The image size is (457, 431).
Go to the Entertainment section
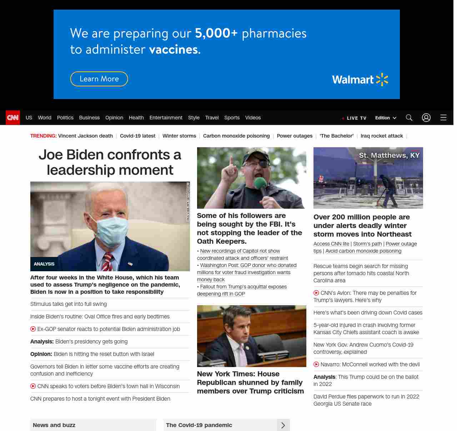click(166, 118)
